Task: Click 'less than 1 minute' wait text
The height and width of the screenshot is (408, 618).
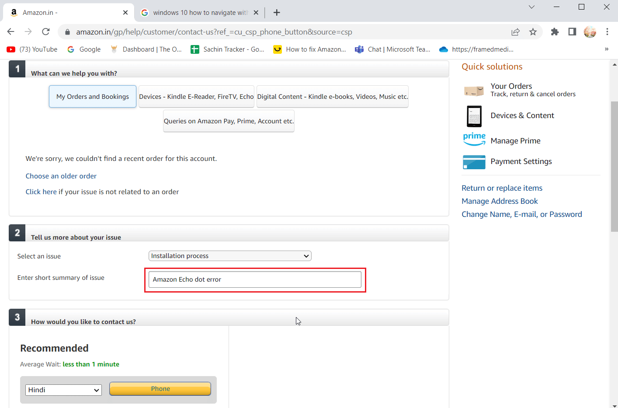Action: (x=91, y=364)
